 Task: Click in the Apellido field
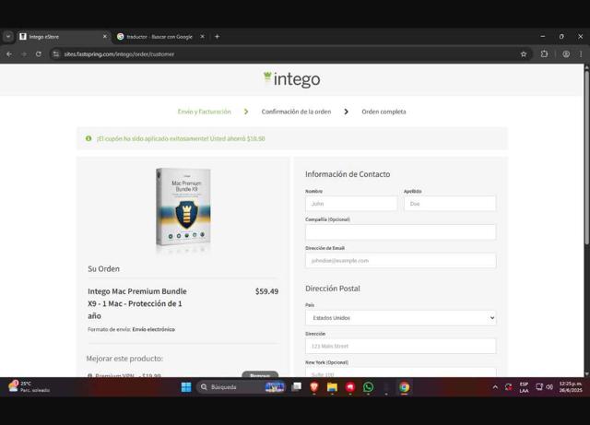pyautogui.click(x=450, y=204)
